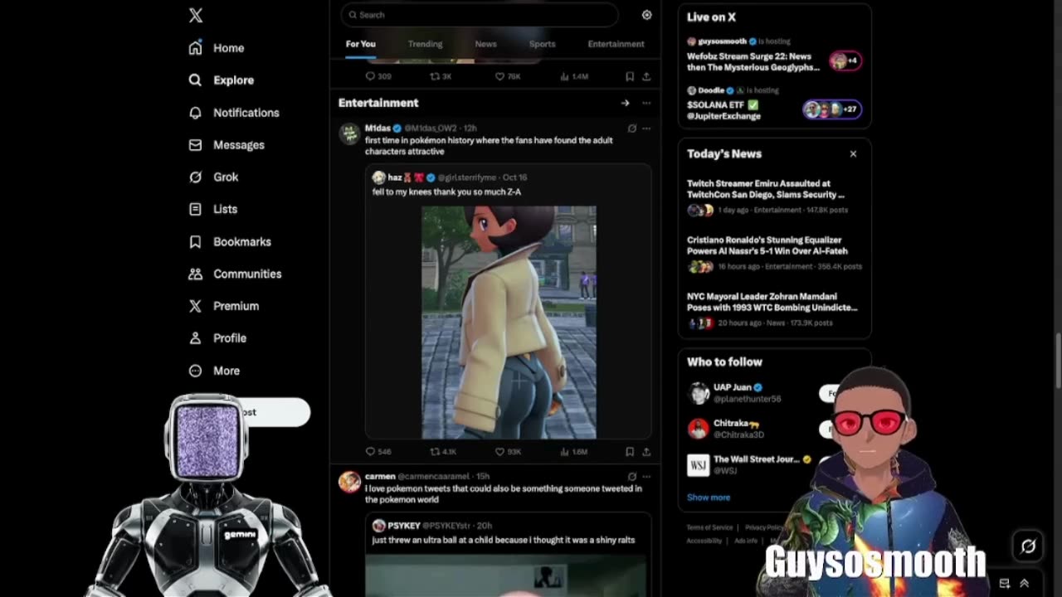Join Wefobz Stream Surge 22 live space

tap(774, 56)
